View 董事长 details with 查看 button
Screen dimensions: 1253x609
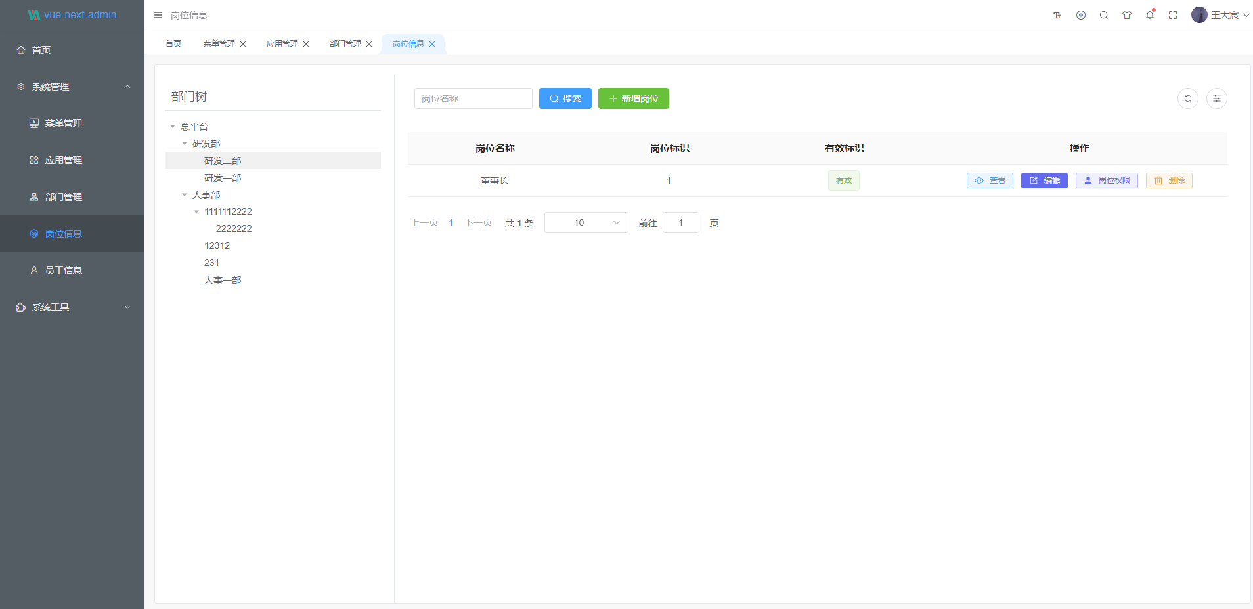990,180
